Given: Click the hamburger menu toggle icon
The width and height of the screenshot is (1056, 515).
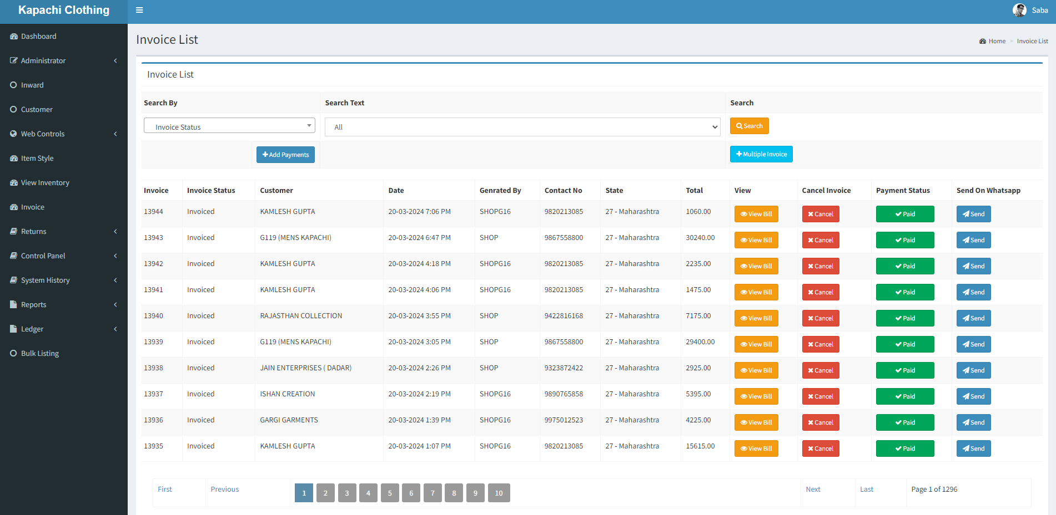Looking at the screenshot, I should click(x=139, y=10).
